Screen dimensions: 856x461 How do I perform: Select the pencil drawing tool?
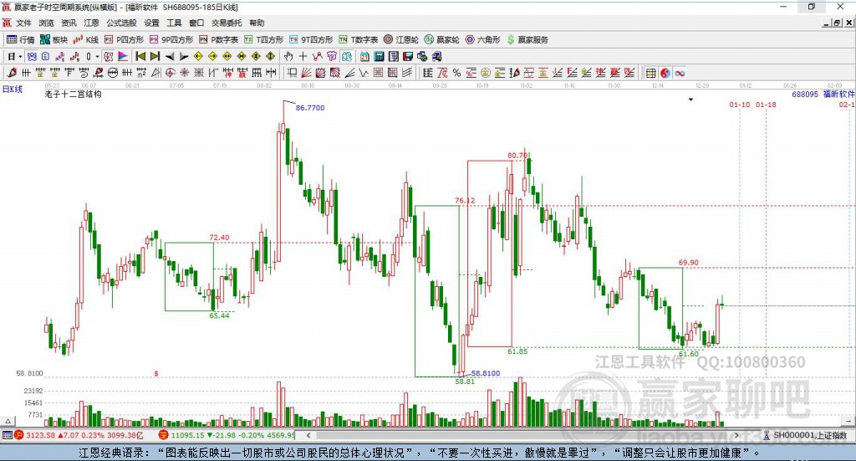(x=12, y=73)
